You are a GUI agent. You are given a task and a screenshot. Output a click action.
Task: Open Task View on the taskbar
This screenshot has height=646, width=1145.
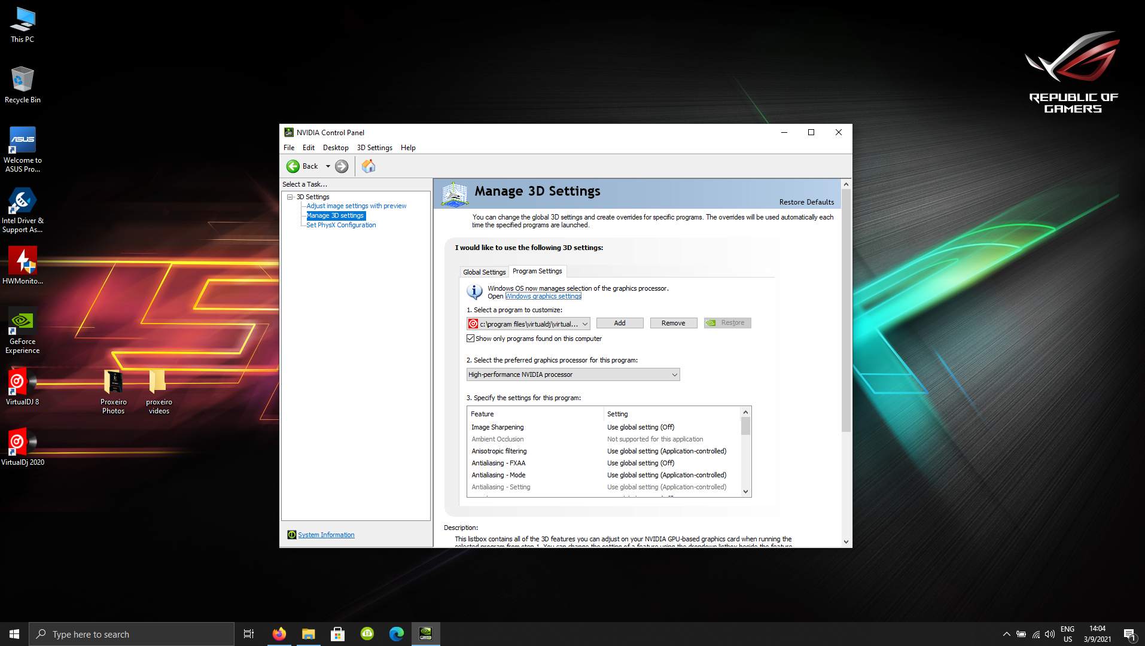(x=249, y=634)
